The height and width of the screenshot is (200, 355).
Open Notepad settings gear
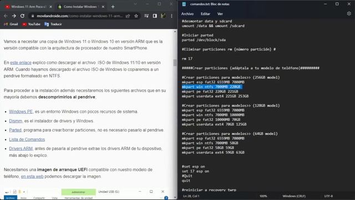pyautogui.click(x=349, y=13)
